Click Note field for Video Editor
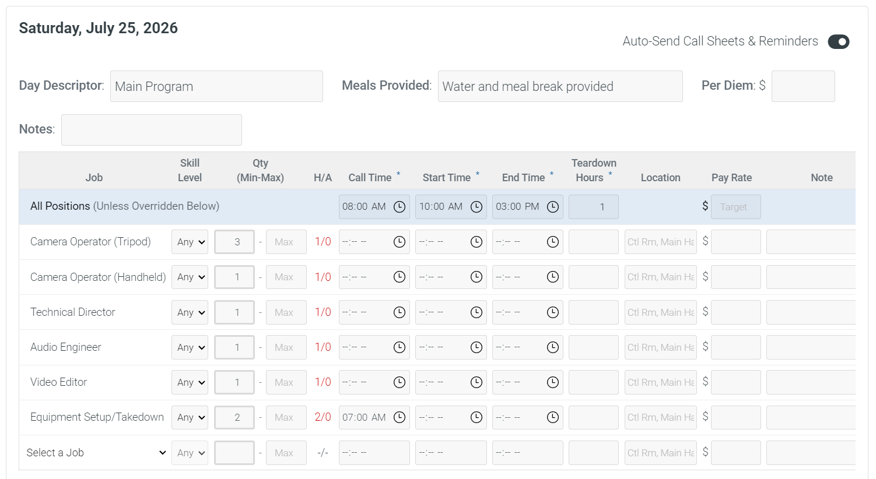This screenshot has height=479, width=876. tap(811, 382)
